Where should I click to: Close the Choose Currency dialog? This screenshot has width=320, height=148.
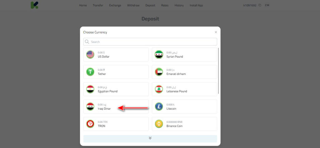pos(216,32)
